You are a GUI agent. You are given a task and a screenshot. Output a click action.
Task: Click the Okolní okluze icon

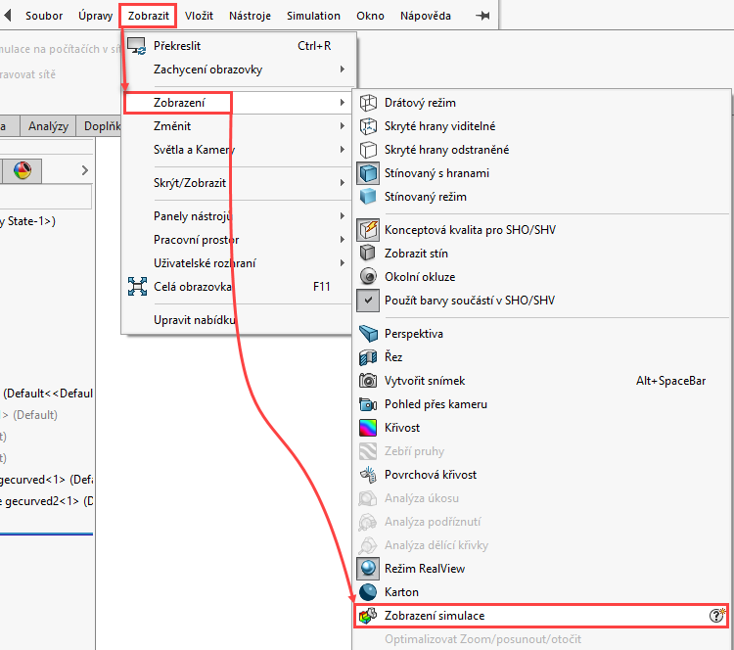pyautogui.click(x=368, y=276)
